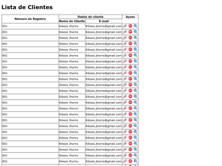Edit the seventh client row with the pencil

[125, 61]
